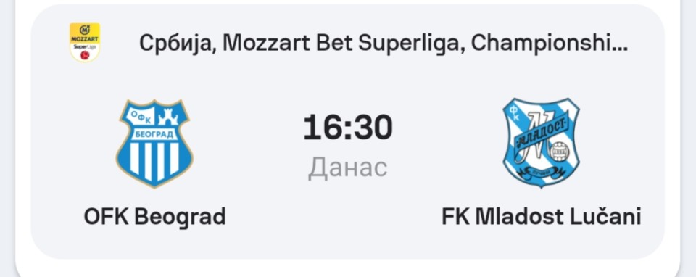Open the FK Mladost Lučani team name
Screen dimensions: 696x277
tap(542, 217)
